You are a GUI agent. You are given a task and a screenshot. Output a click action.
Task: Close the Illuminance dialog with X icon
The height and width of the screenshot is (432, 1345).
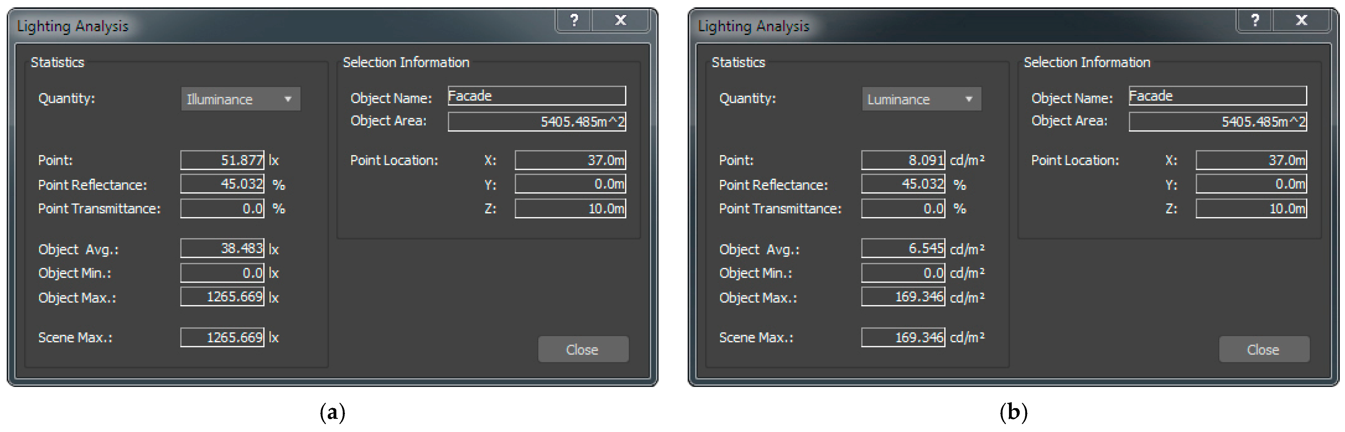pyautogui.click(x=620, y=20)
